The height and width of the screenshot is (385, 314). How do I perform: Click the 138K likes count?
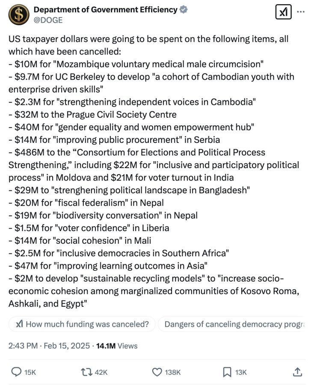click(173, 373)
